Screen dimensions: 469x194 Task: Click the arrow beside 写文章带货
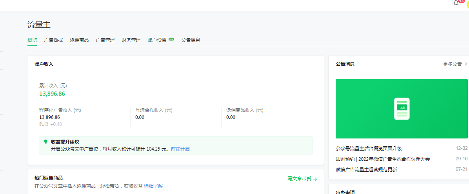click(315, 179)
